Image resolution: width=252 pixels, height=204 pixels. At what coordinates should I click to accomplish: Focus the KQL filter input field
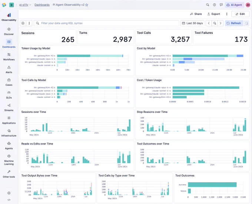(x=106, y=23)
